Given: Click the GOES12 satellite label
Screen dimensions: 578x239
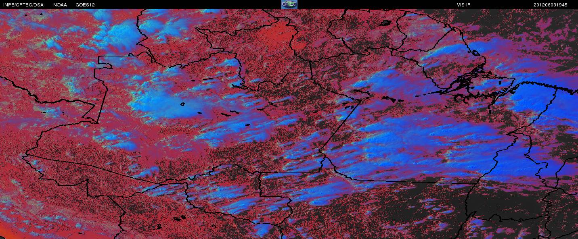Looking at the screenshot, I should [x=85, y=5].
